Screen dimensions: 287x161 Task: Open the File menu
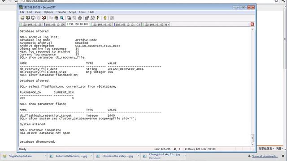pos(22,12)
